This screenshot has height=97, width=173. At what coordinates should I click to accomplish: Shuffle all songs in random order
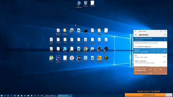tap(142, 47)
